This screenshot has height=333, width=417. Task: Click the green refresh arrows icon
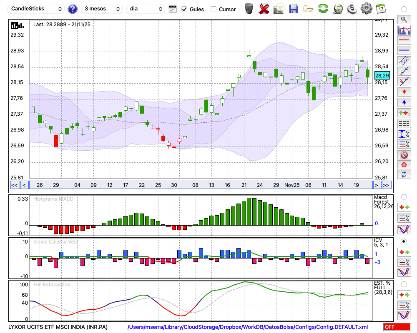coord(323,9)
